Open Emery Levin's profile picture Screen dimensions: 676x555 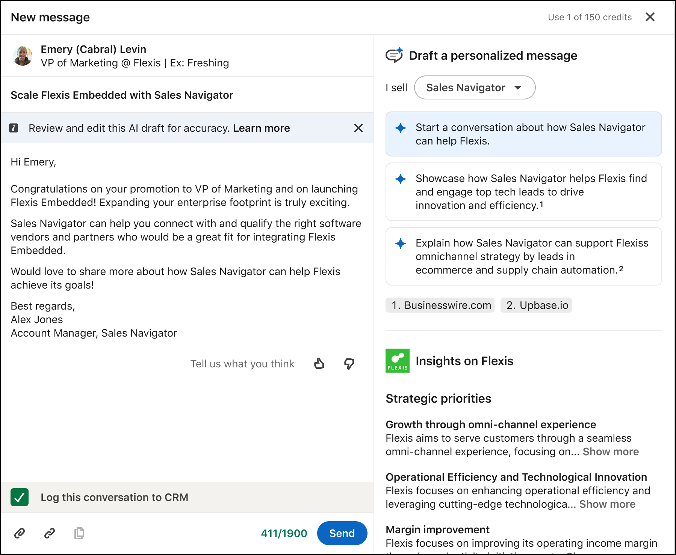click(23, 56)
